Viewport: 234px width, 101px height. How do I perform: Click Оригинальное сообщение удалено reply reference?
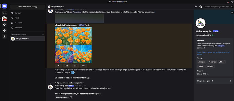(70, 83)
